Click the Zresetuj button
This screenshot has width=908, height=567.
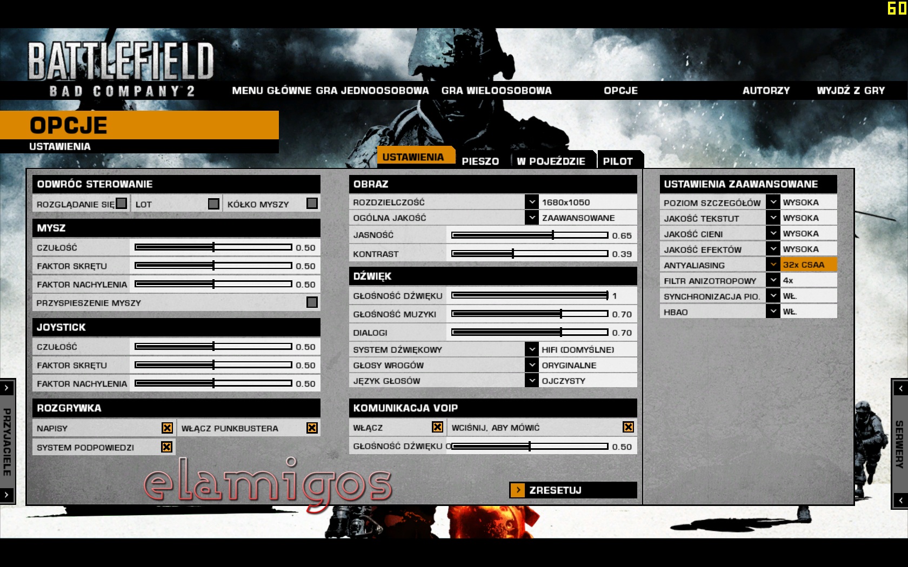(x=573, y=490)
